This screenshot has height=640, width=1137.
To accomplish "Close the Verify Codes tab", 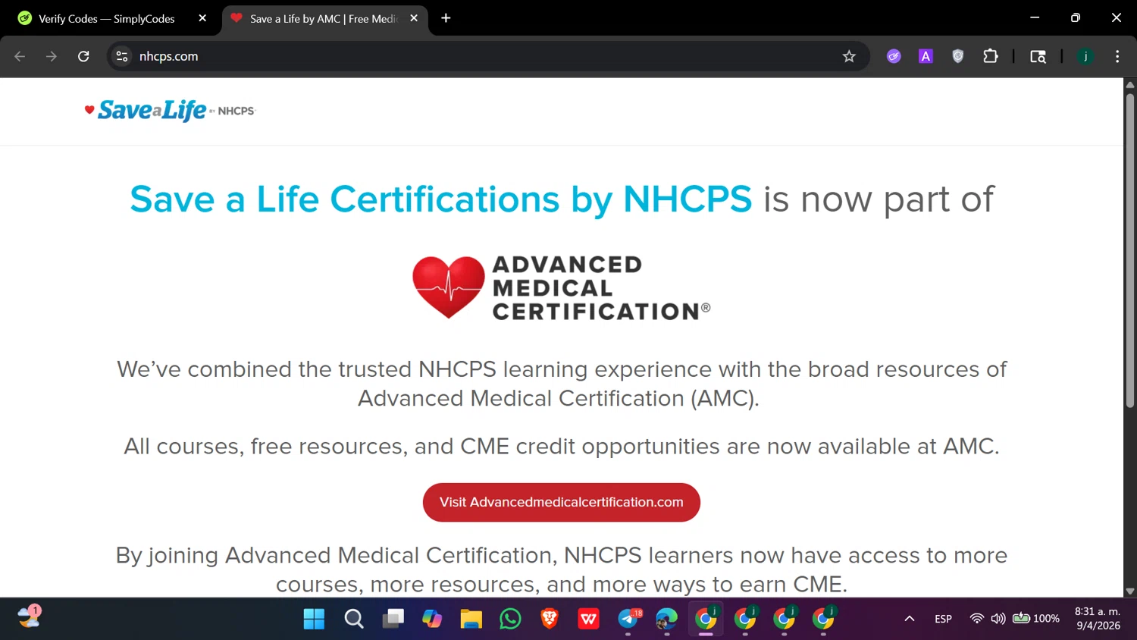I will coord(202,18).
